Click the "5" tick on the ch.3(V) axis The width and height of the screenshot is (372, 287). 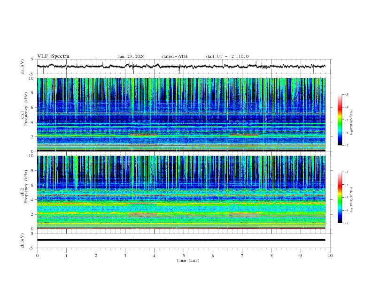pyautogui.click(x=32, y=234)
